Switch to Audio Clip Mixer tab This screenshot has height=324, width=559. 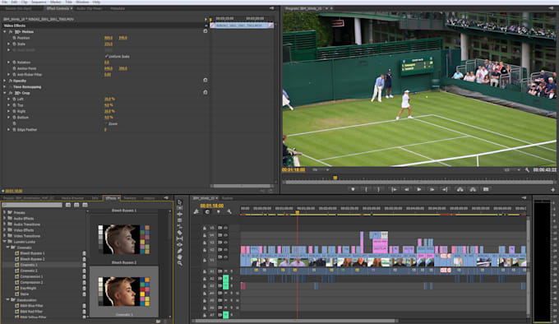tap(89, 8)
